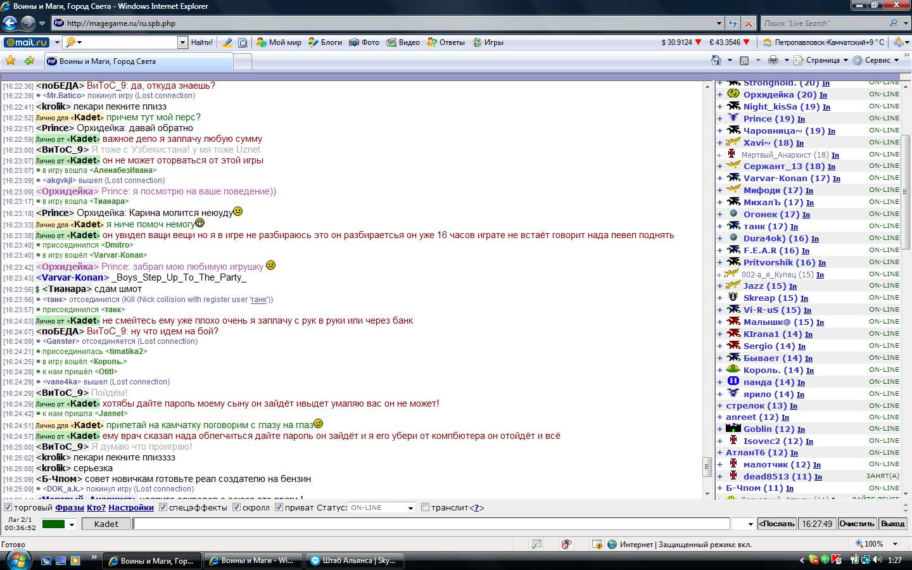Click media player quick launch icon
912x570 pixels.
(x=75, y=560)
